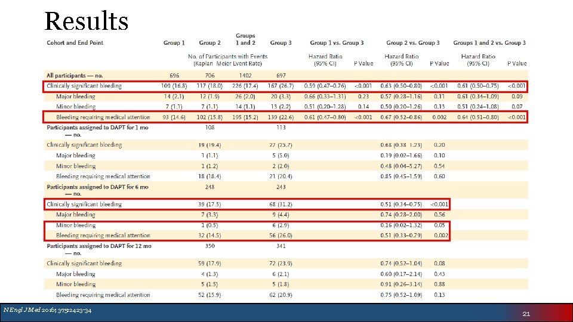Image resolution: width=573 pixels, height=322 pixels.
Task: Click the participant count "350"
Action: pos(210,246)
